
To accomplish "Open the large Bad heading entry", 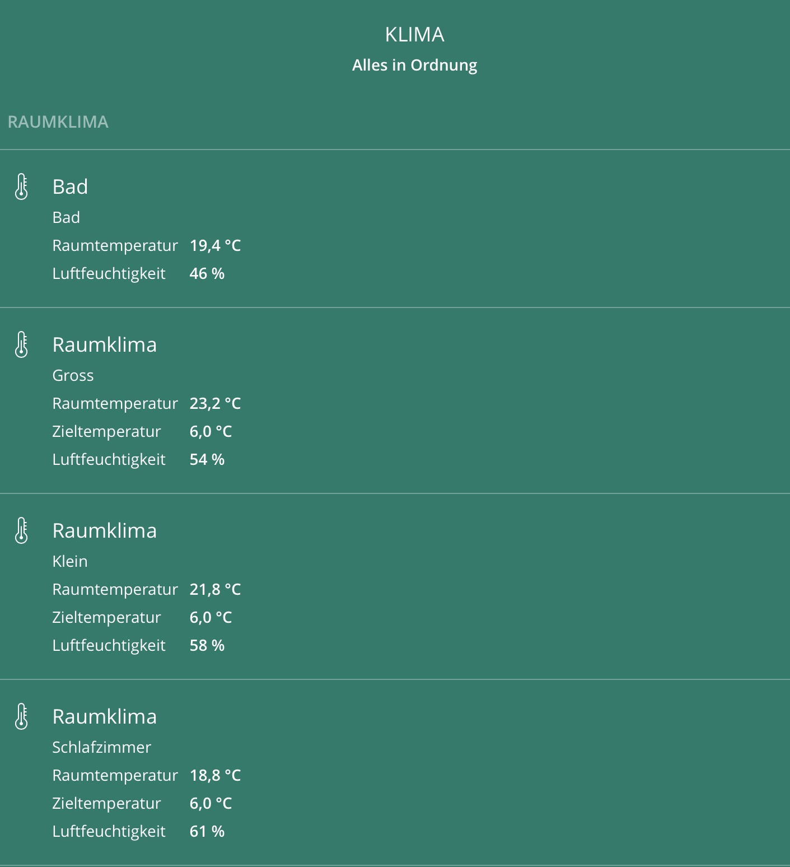I will tap(70, 187).
